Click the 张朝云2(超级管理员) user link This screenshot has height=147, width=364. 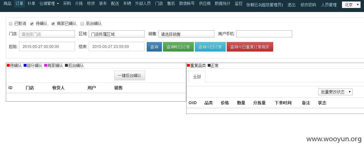tap(264, 5)
